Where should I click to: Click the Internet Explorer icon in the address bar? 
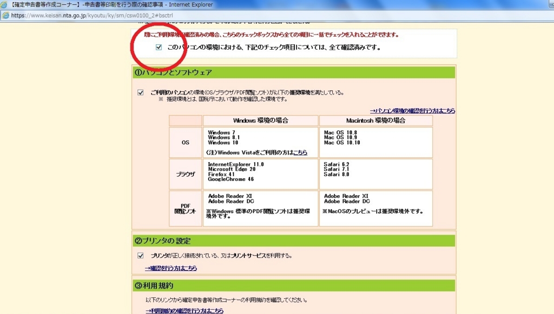click(6, 16)
